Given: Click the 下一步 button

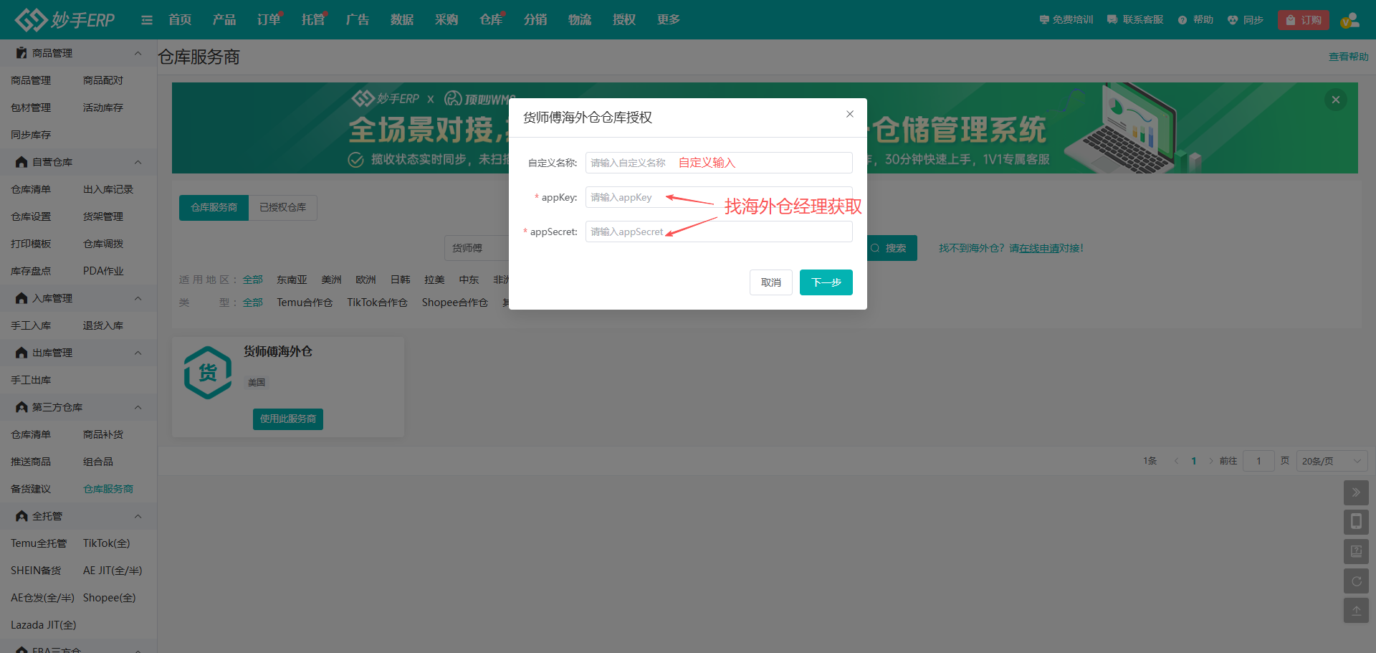Looking at the screenshot, I should 826,282.
